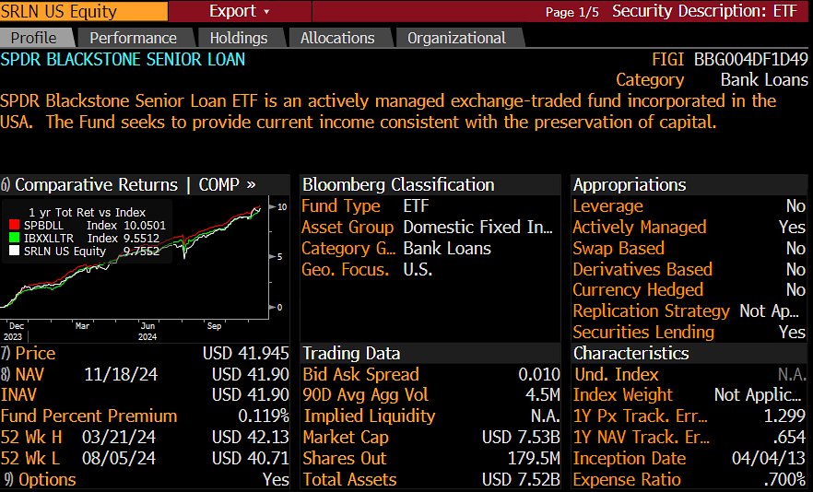Click the Leverage No value
This screenshot has width=813, height=492.
pos(795,206)
